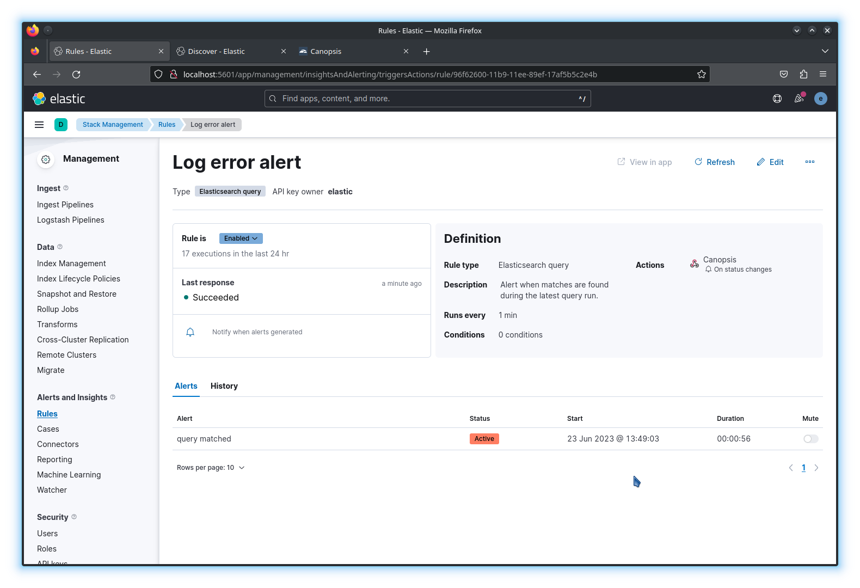Screen dimensions: 860x588
Task: Open Rules breadcrumb link
Action: point(167,125)
